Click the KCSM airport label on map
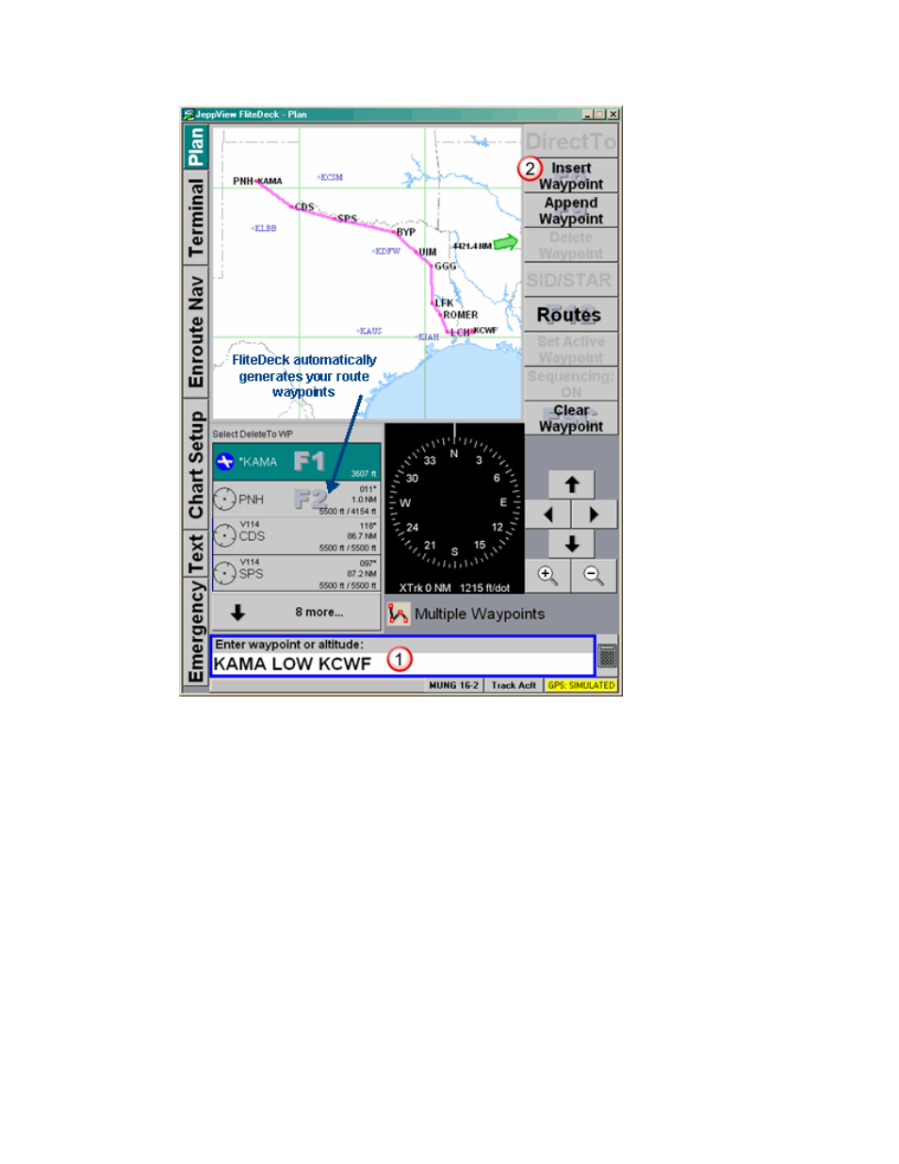 (x=331, y=177)
